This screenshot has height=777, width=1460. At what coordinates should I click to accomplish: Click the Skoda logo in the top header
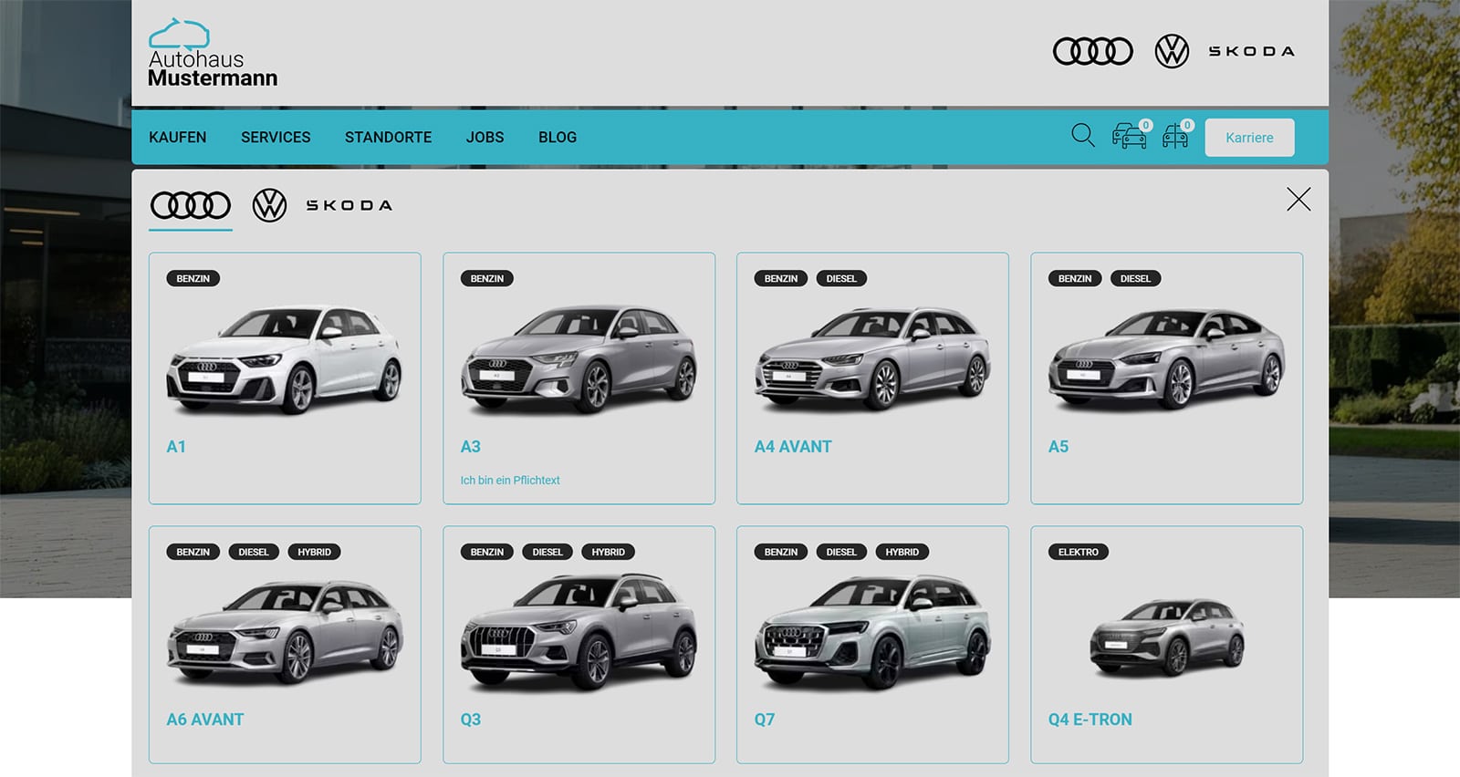1251,51
